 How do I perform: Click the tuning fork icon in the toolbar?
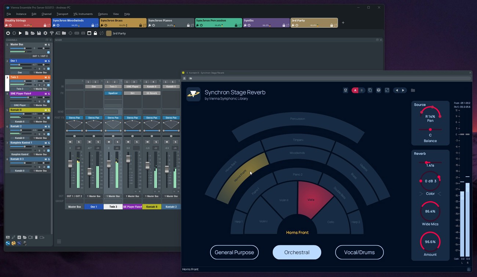pos(52,33)
